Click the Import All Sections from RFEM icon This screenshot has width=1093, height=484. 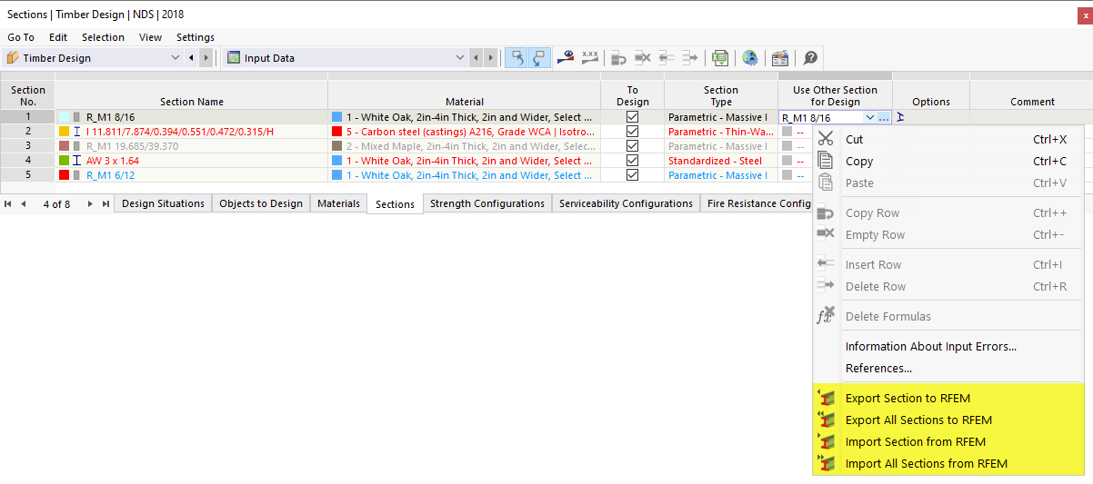tap(826, 463)
